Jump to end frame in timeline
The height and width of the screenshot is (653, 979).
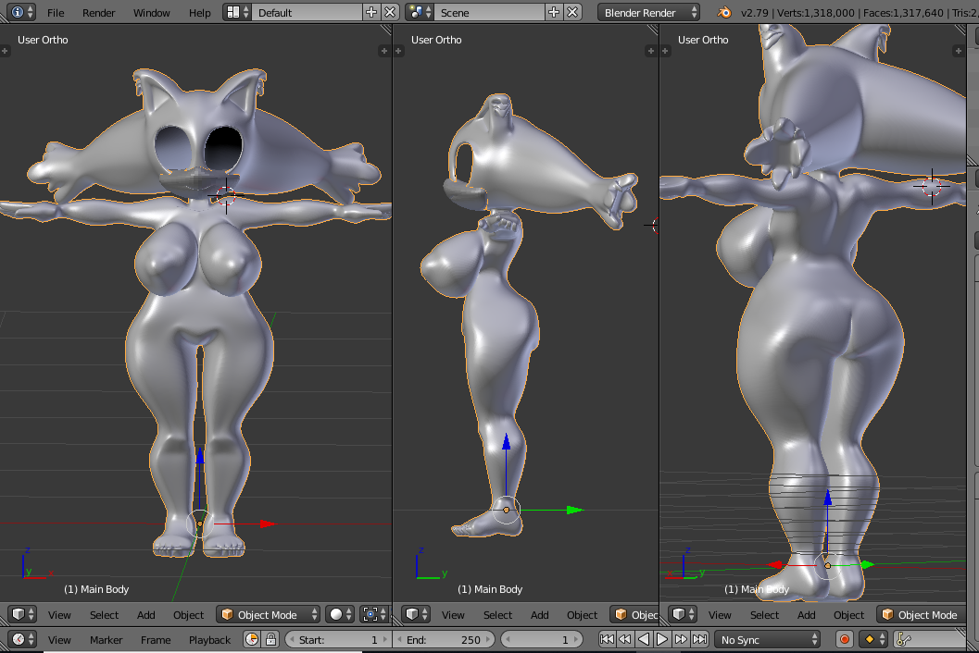coord(700,639)
